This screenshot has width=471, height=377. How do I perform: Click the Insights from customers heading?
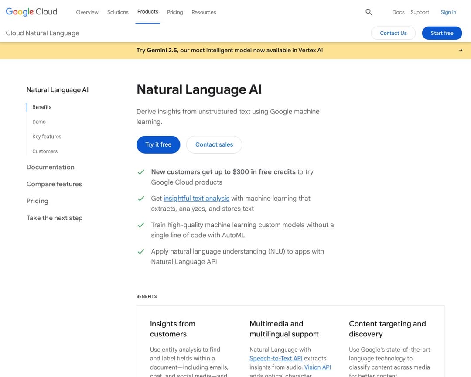tap(172, 329)
